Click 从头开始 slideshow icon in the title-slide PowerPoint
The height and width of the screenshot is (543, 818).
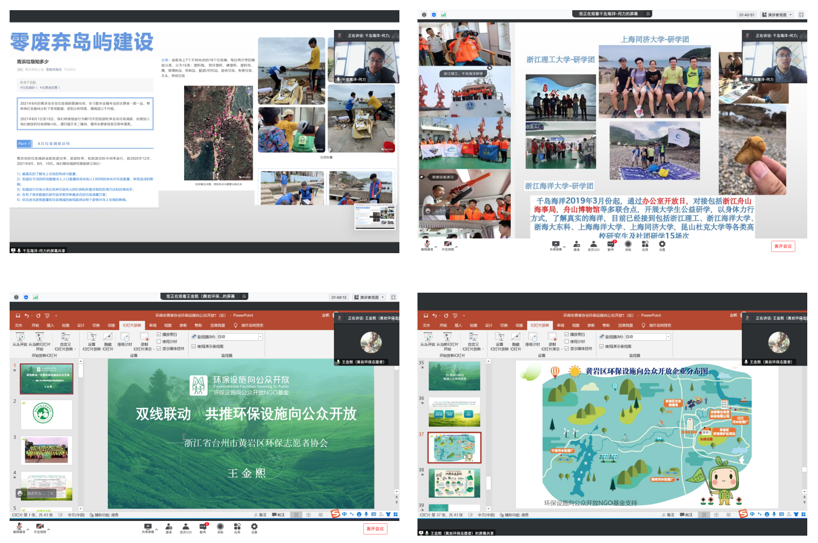click(x=20, y=337)
